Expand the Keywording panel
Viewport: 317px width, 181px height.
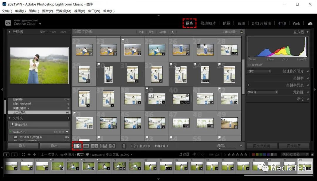[x=308, y=78]
